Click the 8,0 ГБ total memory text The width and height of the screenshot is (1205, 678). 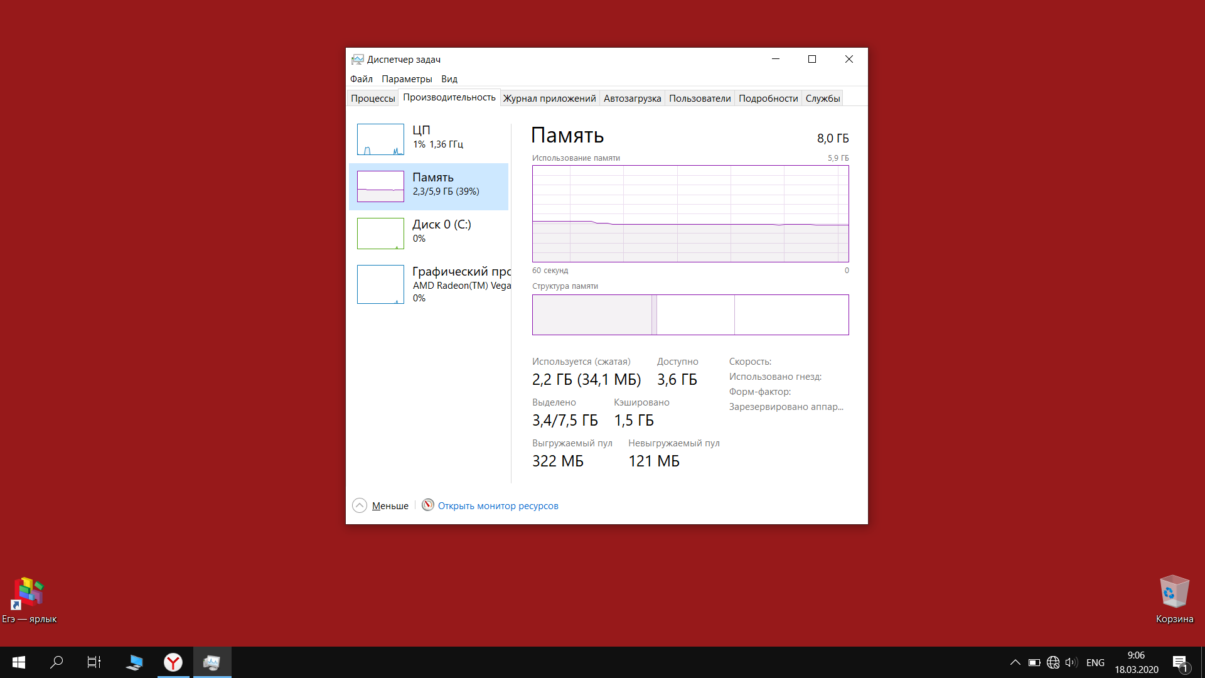tap(833, 138)
